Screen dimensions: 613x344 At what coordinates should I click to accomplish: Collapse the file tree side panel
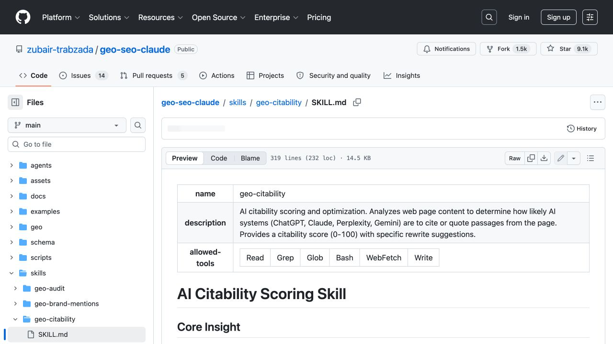click(15, 102)
